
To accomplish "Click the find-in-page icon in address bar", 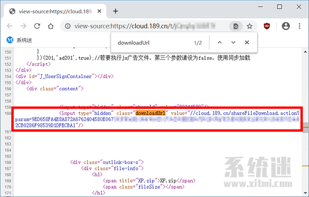I will [236, 26].
